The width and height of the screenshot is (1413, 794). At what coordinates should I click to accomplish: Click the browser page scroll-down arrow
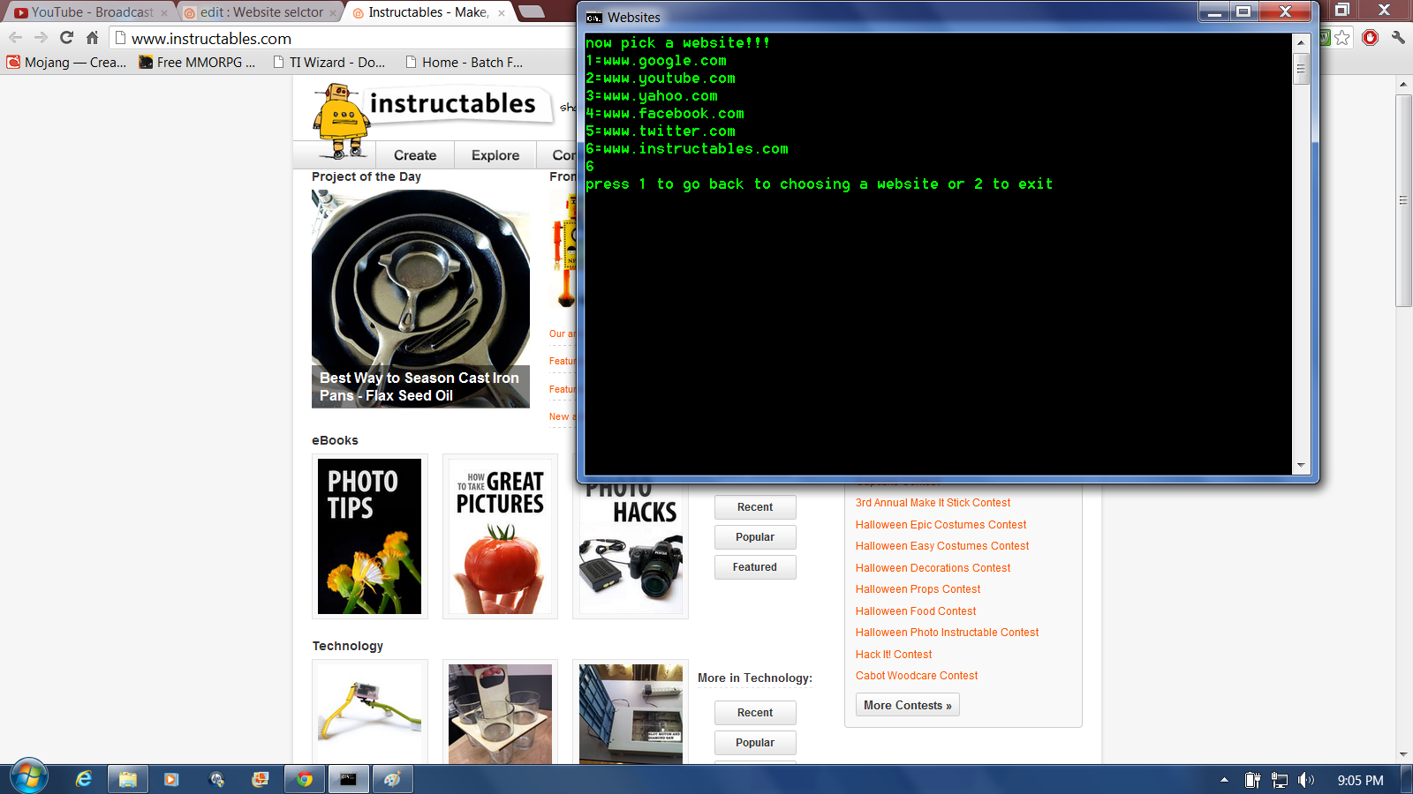point(1403,755)
